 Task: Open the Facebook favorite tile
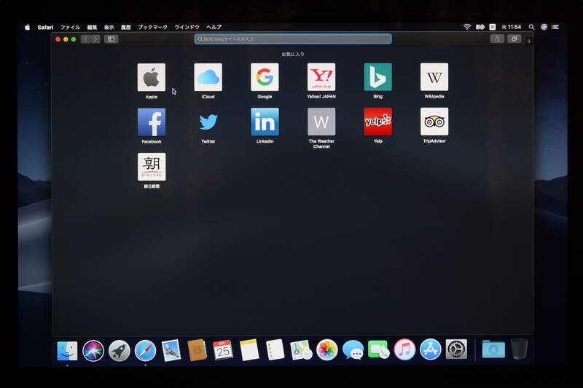[x=152, y=122]
